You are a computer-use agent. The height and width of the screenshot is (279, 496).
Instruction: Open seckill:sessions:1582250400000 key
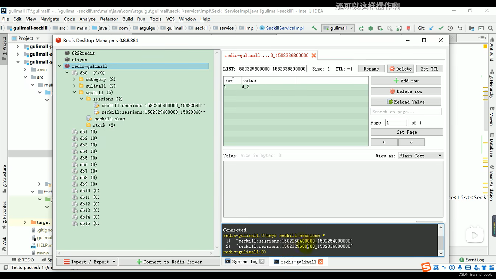153,105
